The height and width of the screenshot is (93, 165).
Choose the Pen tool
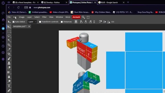(9, 90)
